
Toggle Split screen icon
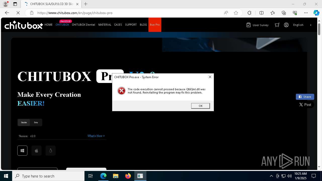(261, 13)
